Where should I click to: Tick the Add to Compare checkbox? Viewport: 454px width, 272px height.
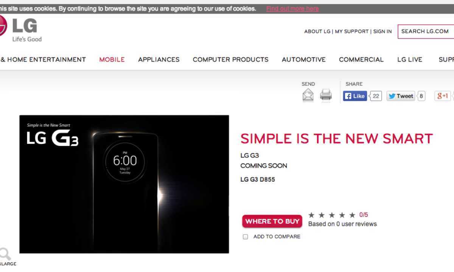(245, 237)
